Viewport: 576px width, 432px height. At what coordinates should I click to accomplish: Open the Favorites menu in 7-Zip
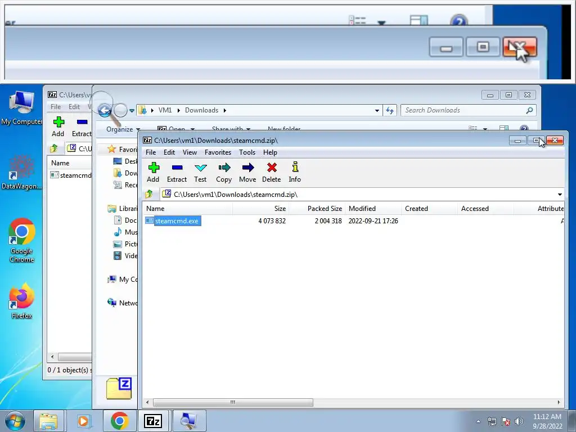coord(218,152)
